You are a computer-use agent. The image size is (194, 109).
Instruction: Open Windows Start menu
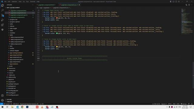[2, 107]
